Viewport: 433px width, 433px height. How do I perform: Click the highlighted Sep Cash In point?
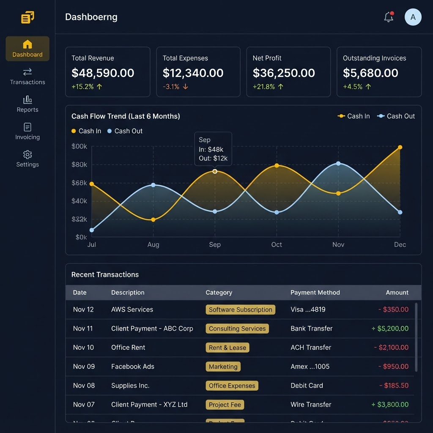(215, 172)
